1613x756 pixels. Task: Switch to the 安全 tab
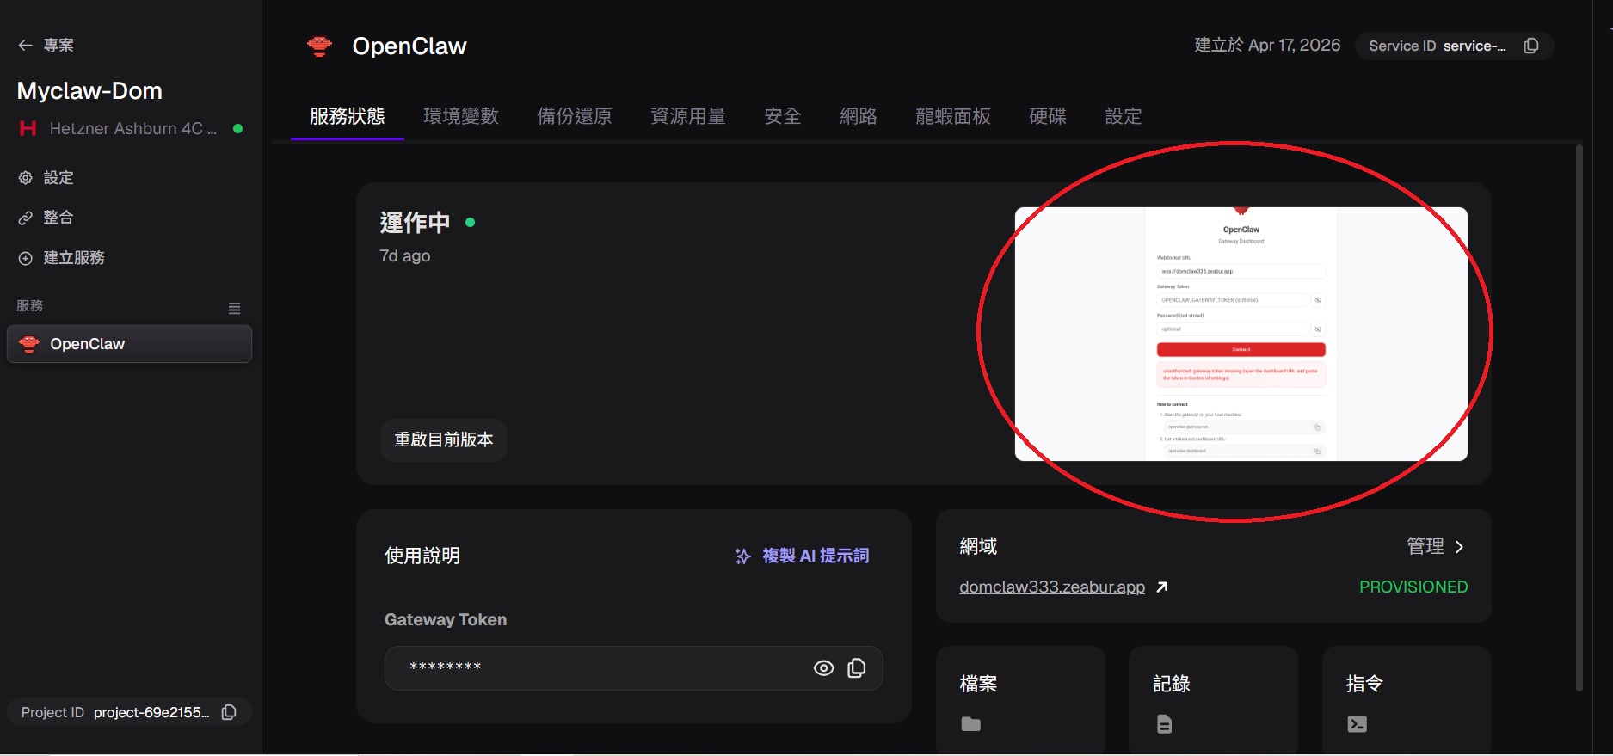coord(783,116)
